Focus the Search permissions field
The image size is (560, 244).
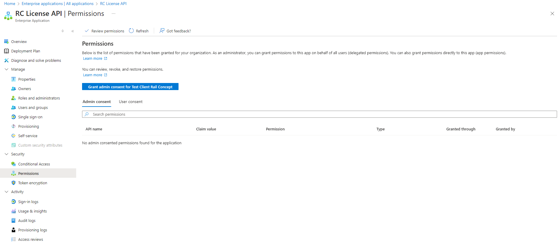click(x=319, y=114)
